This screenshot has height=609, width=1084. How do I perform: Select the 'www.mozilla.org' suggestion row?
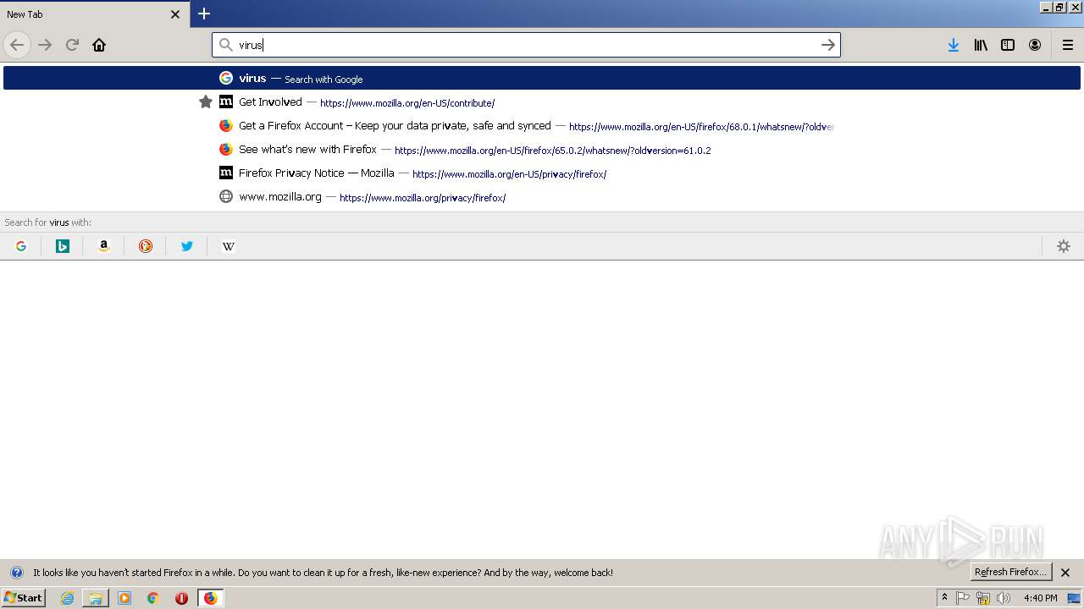click(x=542, y=196)
